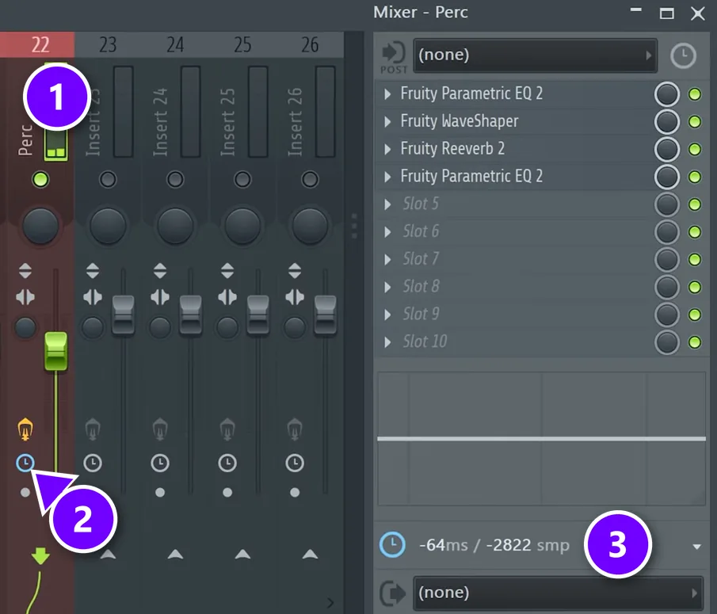The width and height of the screenshot is (717, 614).
Task: Toggle mute switch on Insert 25
Action: [242, 179]
